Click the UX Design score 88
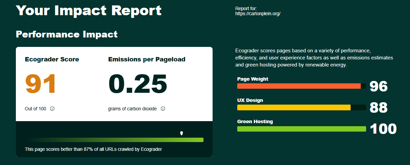The height and width of the screenshot is (165, 410). (379, 108)
